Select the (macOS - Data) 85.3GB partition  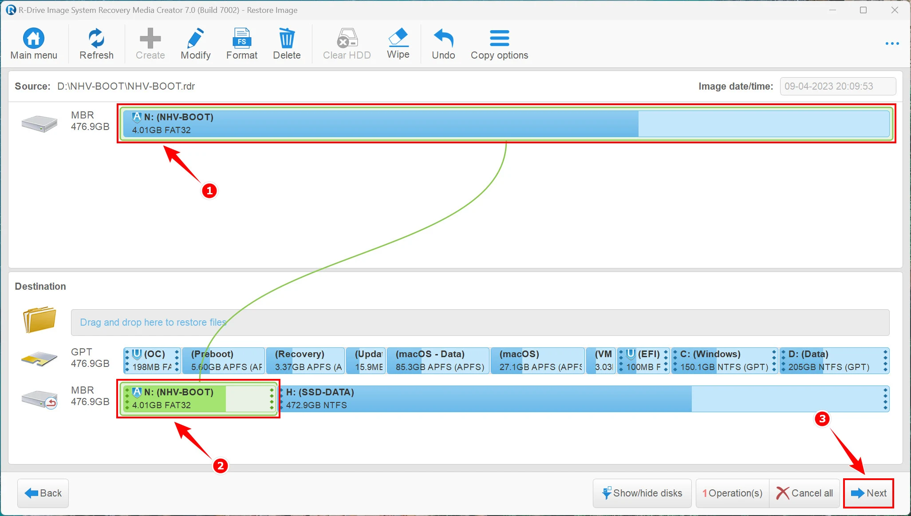[x=438, y=361]
